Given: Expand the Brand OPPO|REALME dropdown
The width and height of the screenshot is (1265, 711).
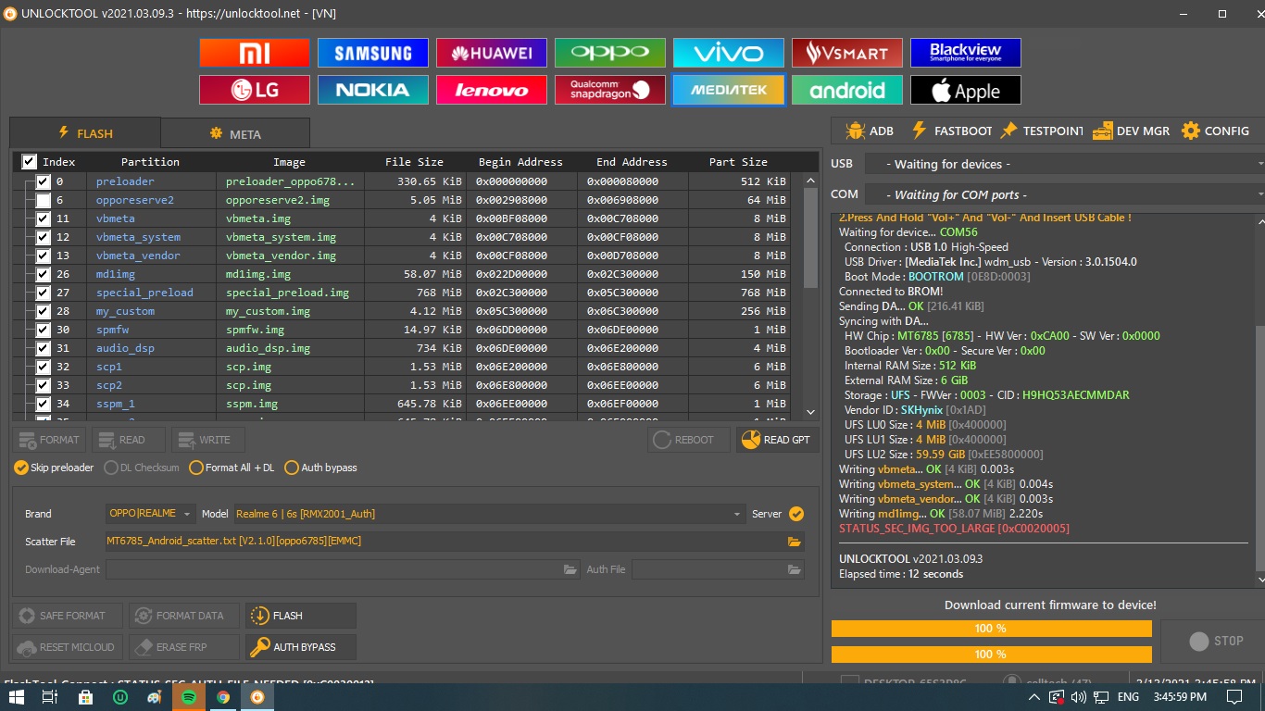Looking at the screenshot, I should [x=151, y=514].
